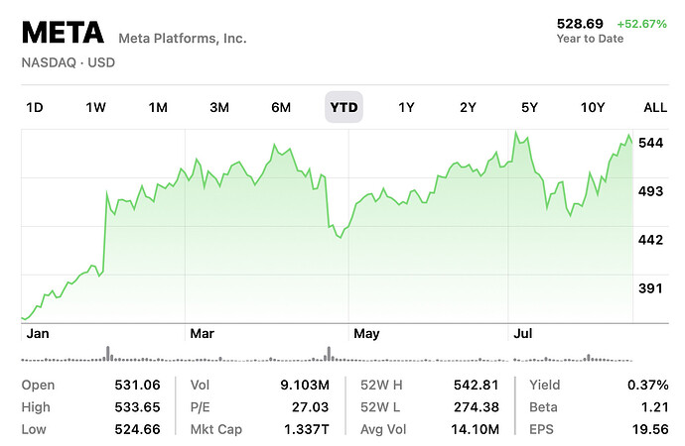Select the 1M time range
Viewport: 685px width, 446px height.
point(158,107)
